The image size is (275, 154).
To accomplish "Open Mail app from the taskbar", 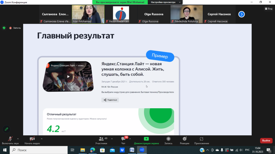I will click(112, 150).
